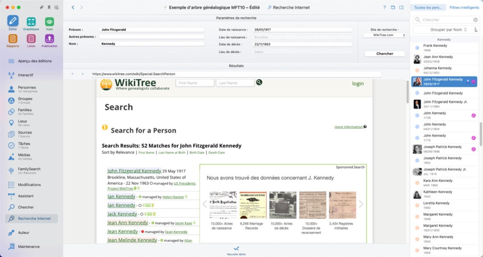The width and height of the screenshot is (483, 257).
Task: Open the more information link
Action: tap(348, 127)
